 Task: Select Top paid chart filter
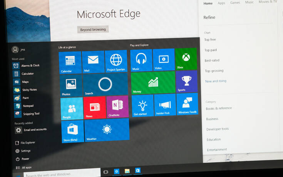(211, 50)
